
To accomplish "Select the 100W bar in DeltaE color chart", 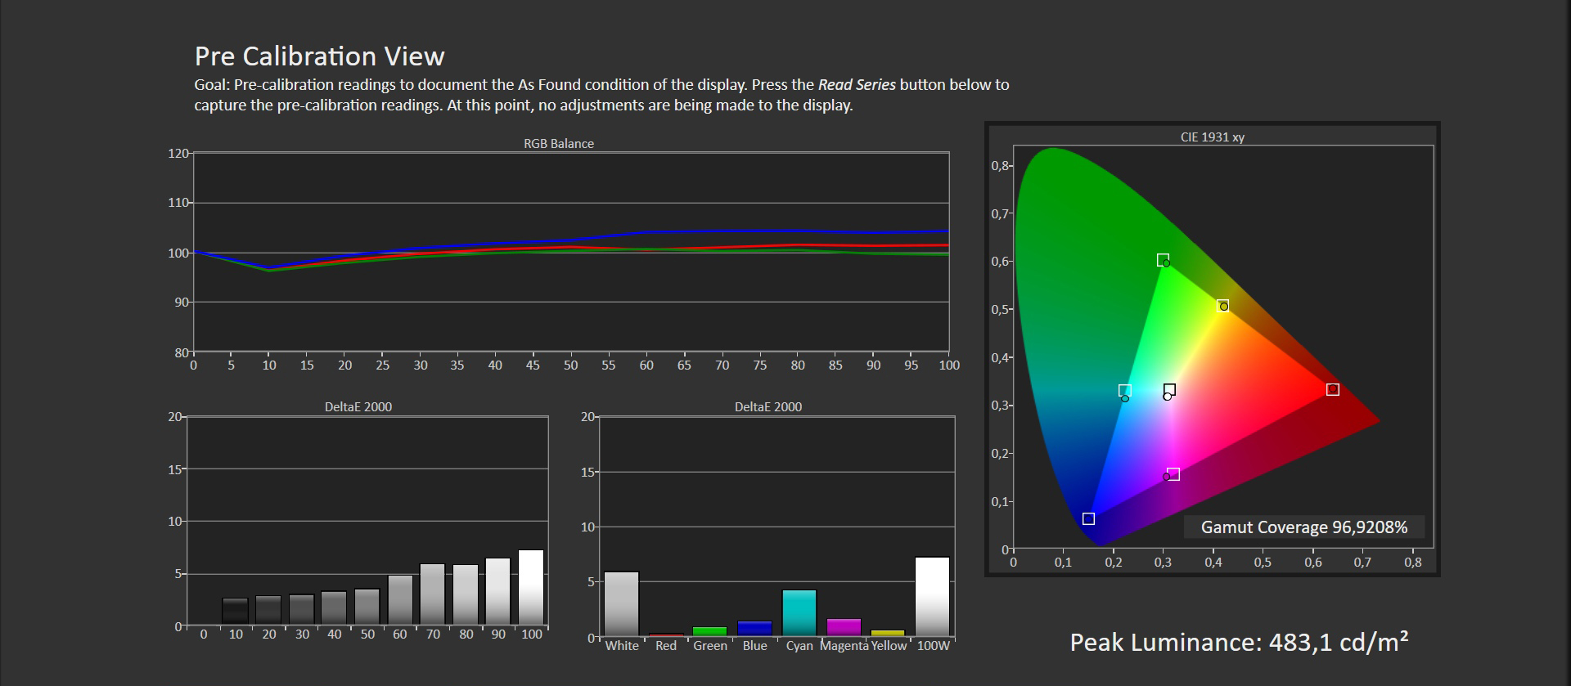I will pyautogui.click(x=932, y=596).
